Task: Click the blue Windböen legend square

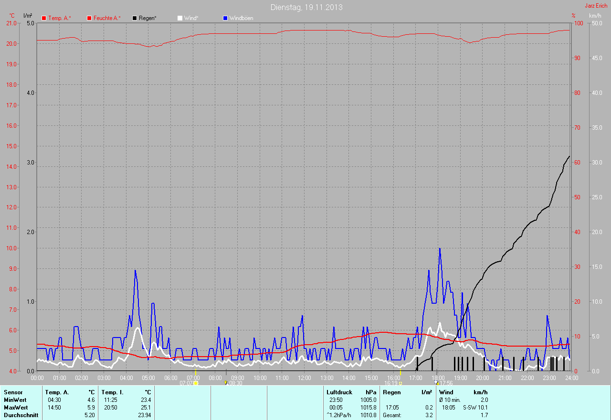Action: tap(225, 18)
